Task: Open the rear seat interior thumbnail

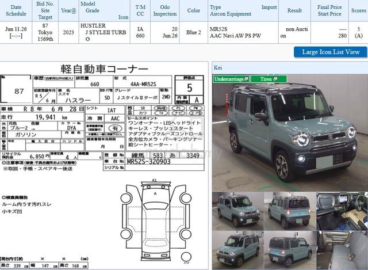Action: (342, 250)
